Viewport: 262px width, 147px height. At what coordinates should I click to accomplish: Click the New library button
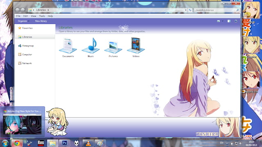(x=41, y=21)
